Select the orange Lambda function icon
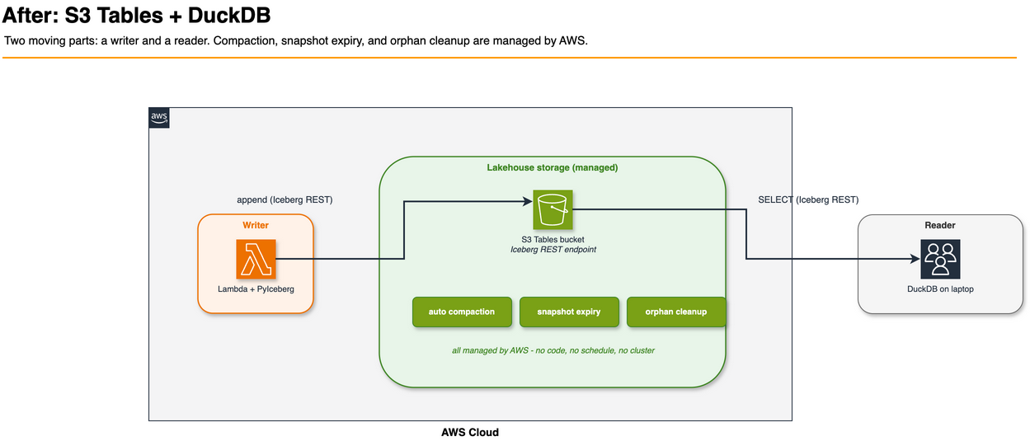Screen dimensions: 1030x441 [256, 260]
